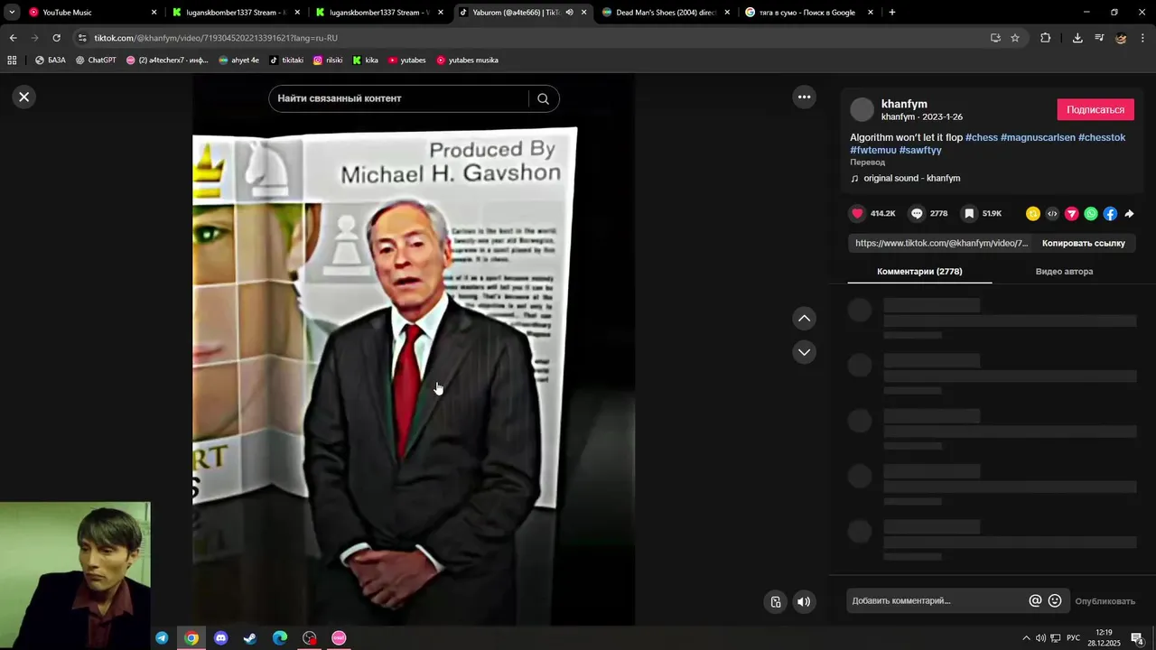1156x650 pixels.
Task: Open Chrome downloads icon
Action: [1077, 38]
